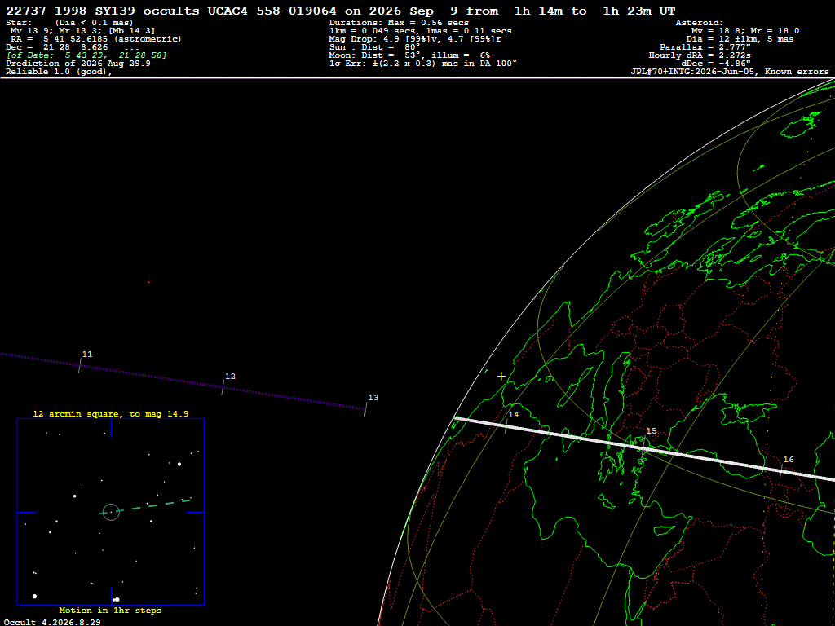Click the circled target star in finder chart
Screen dimensions: 835x626
(111, 512)
